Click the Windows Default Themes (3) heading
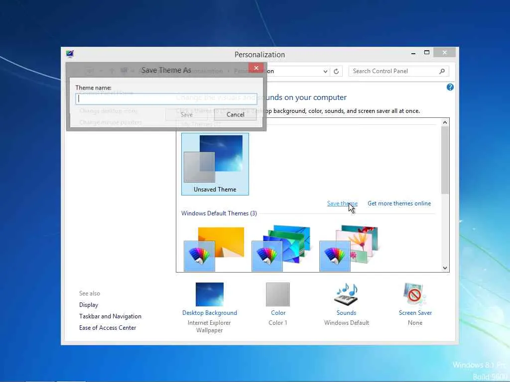This screenshot has height=382, width=510. (x=219, y=213)
